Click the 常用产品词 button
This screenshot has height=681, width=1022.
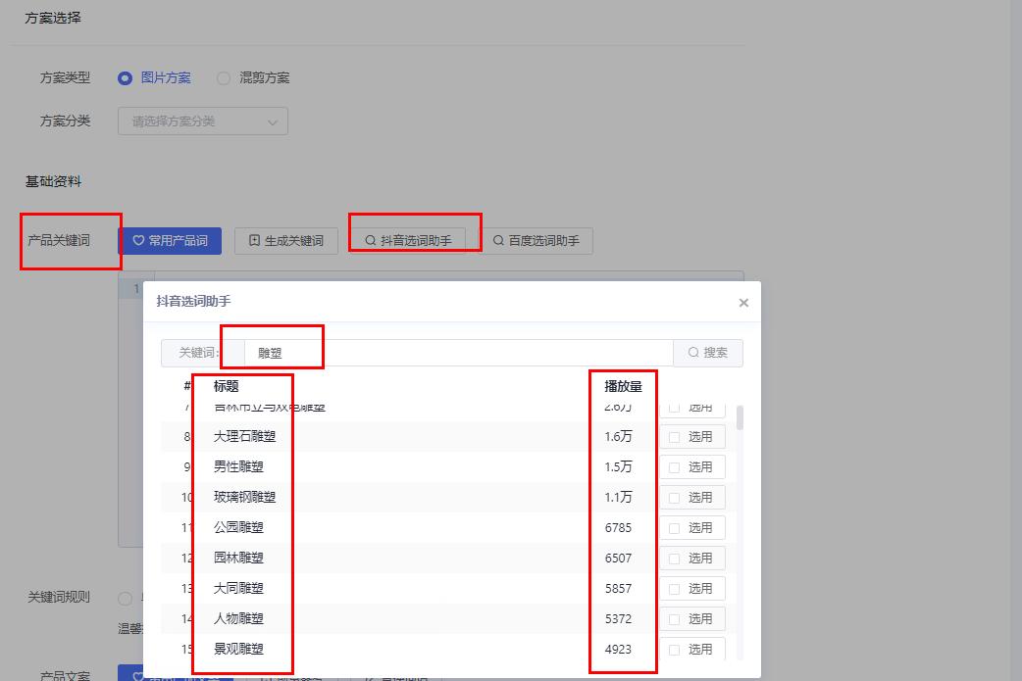point(170,240)
